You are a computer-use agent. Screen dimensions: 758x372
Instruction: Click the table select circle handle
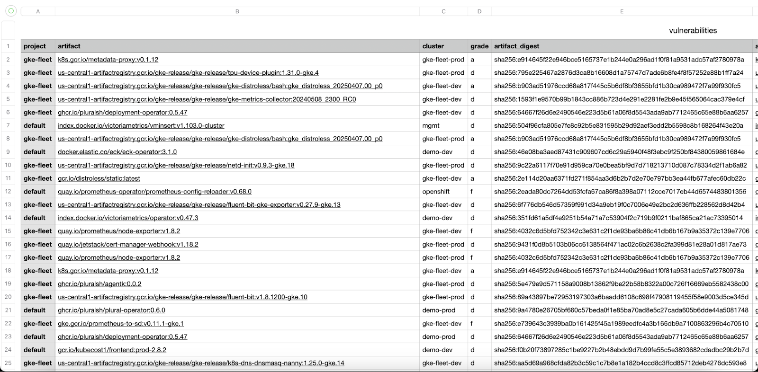[11, 11]
